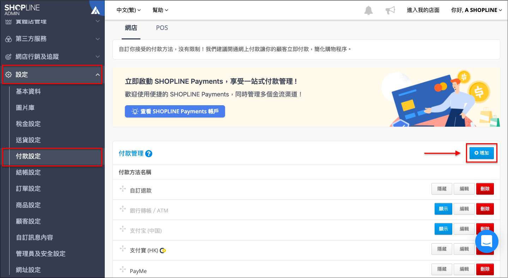Screen dimensions: 508x278
Task: Click the 網店行銷及追蹤 target icon
Action: (8, 57)
